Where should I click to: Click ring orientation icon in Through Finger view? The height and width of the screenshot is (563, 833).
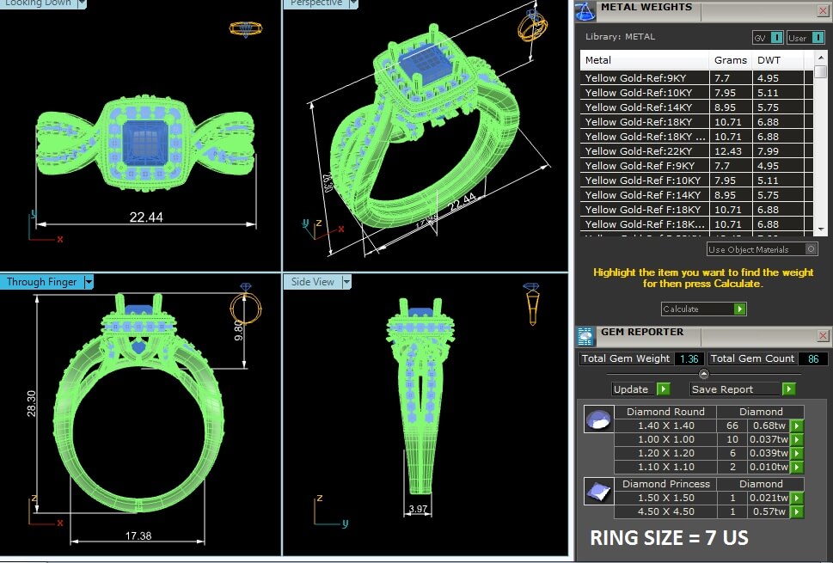point(246,303)
